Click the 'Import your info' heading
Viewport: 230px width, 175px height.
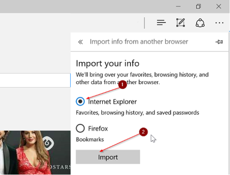click(x=107, y=63)
